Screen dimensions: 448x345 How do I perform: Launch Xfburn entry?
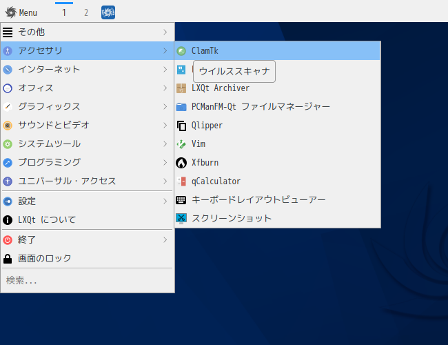[278, 162]
